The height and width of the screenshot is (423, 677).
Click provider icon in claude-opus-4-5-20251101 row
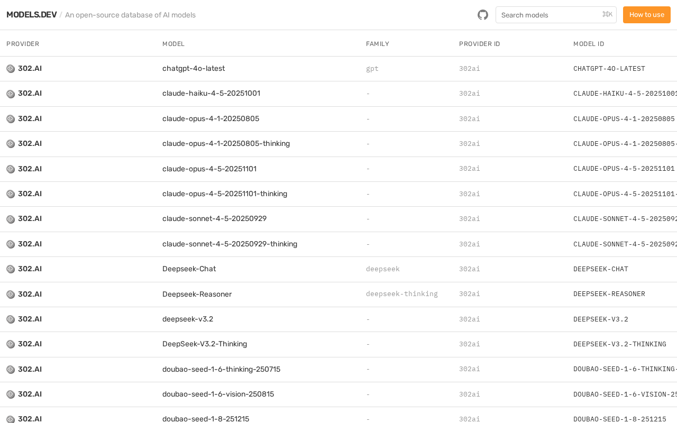(11, 169)
